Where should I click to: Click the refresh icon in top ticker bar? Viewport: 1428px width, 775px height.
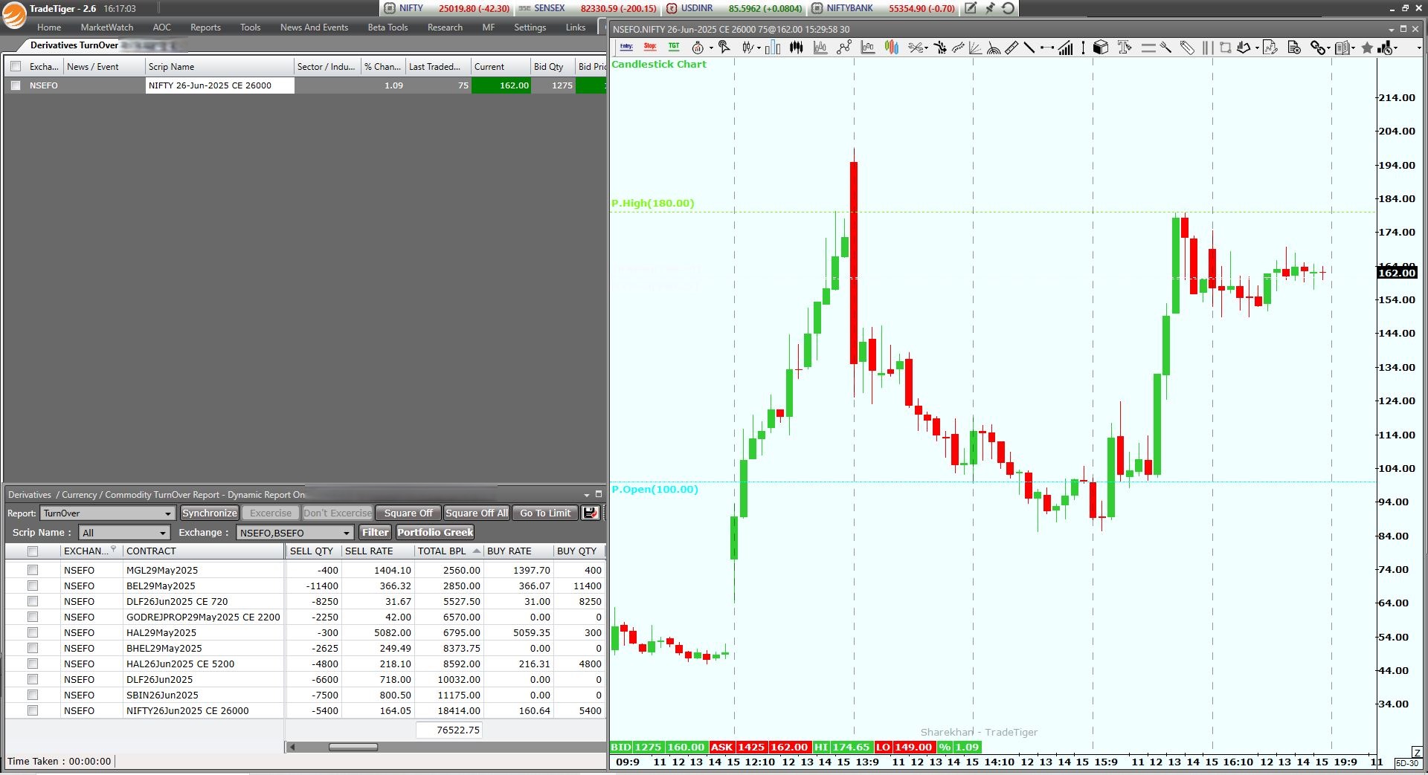1008,8
